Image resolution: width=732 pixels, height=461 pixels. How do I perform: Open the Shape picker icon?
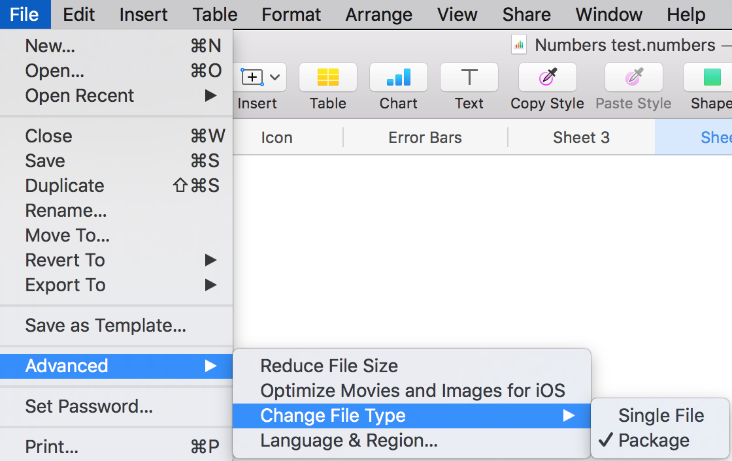[x=711, y=77]
